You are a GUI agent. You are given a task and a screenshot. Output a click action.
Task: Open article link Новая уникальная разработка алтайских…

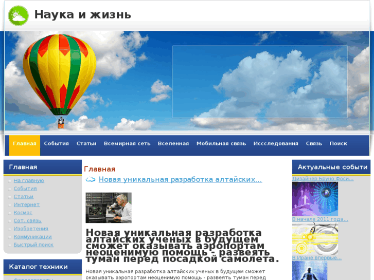(181, 179)
